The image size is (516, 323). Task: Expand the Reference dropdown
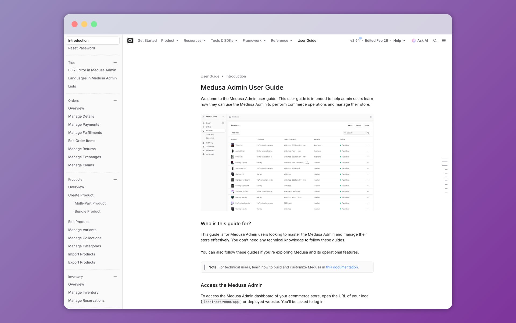(x=282, y=41)
